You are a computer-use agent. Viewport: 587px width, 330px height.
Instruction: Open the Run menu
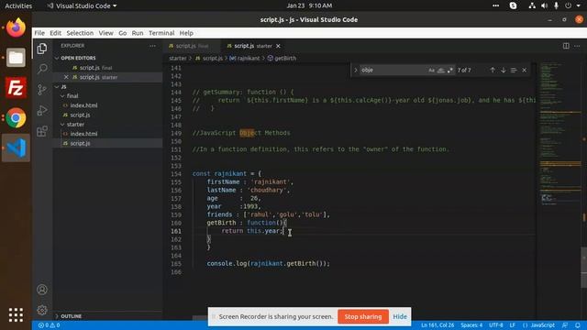pos(138,33)
